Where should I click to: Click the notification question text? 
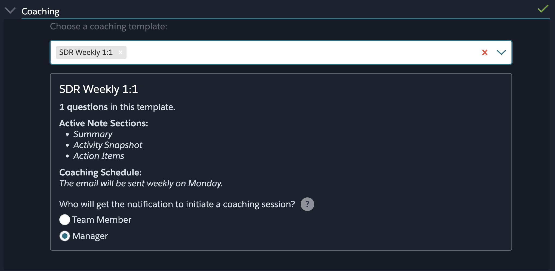pos(177,204)
